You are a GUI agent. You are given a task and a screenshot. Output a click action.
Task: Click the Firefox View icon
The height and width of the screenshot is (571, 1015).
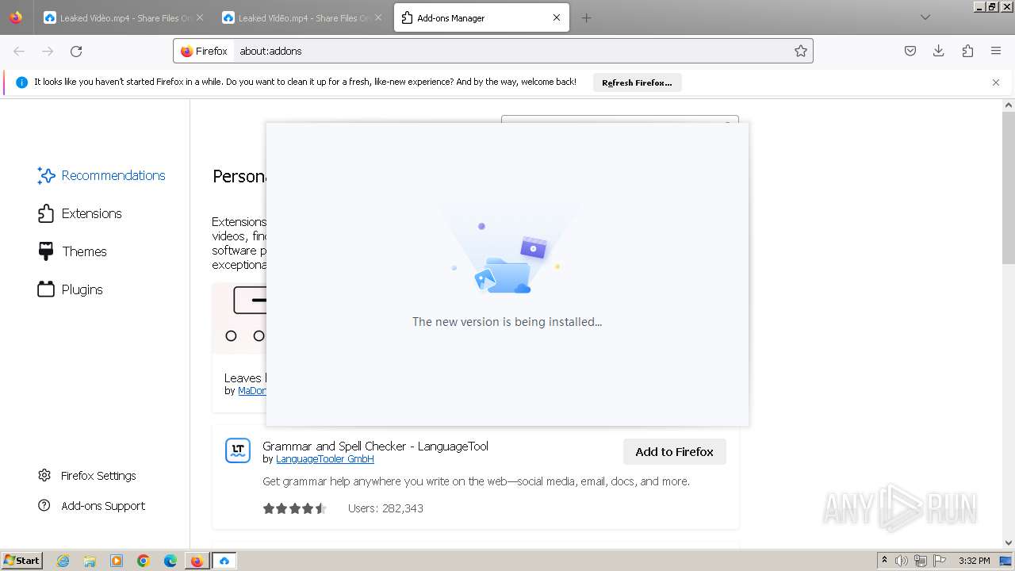(16, 17)
